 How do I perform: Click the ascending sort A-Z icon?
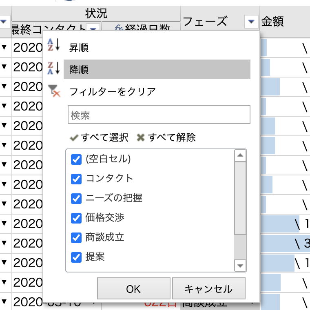(x=53, y=45)
